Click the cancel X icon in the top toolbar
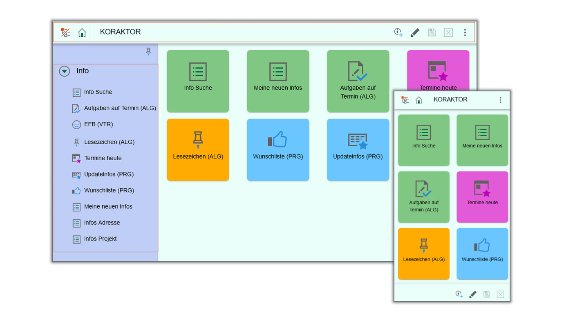This screenshot has height=318, width=564. tap(448, 33)
